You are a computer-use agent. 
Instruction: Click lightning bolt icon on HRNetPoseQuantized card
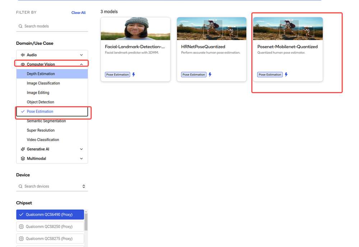(210, 74)
